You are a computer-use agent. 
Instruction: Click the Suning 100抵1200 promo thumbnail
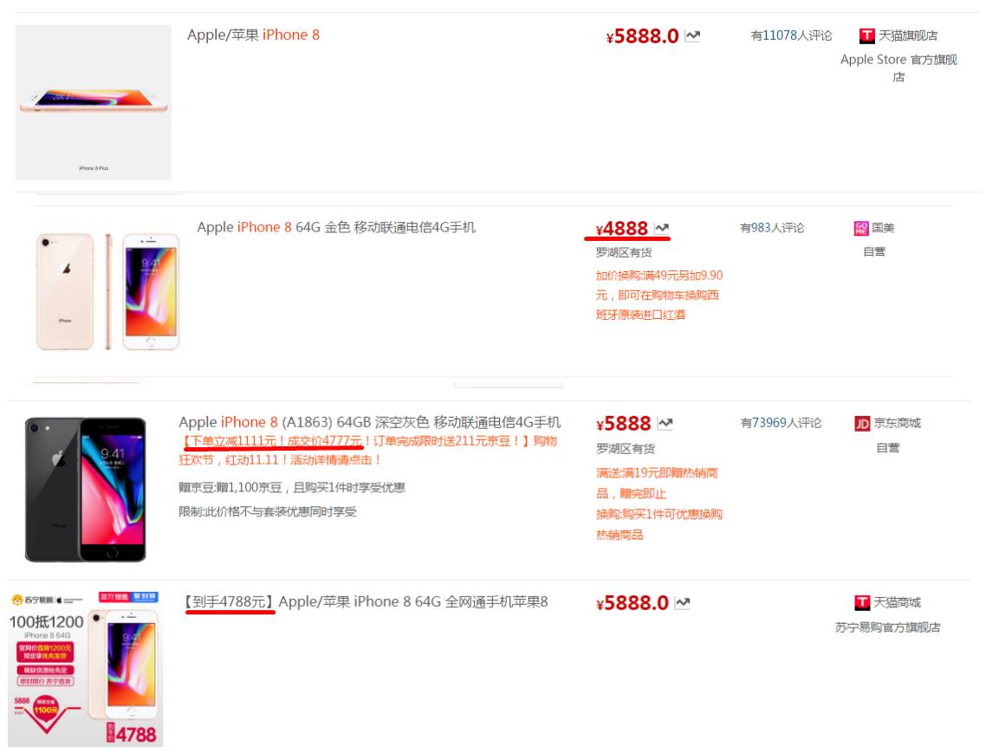(85, 668)
